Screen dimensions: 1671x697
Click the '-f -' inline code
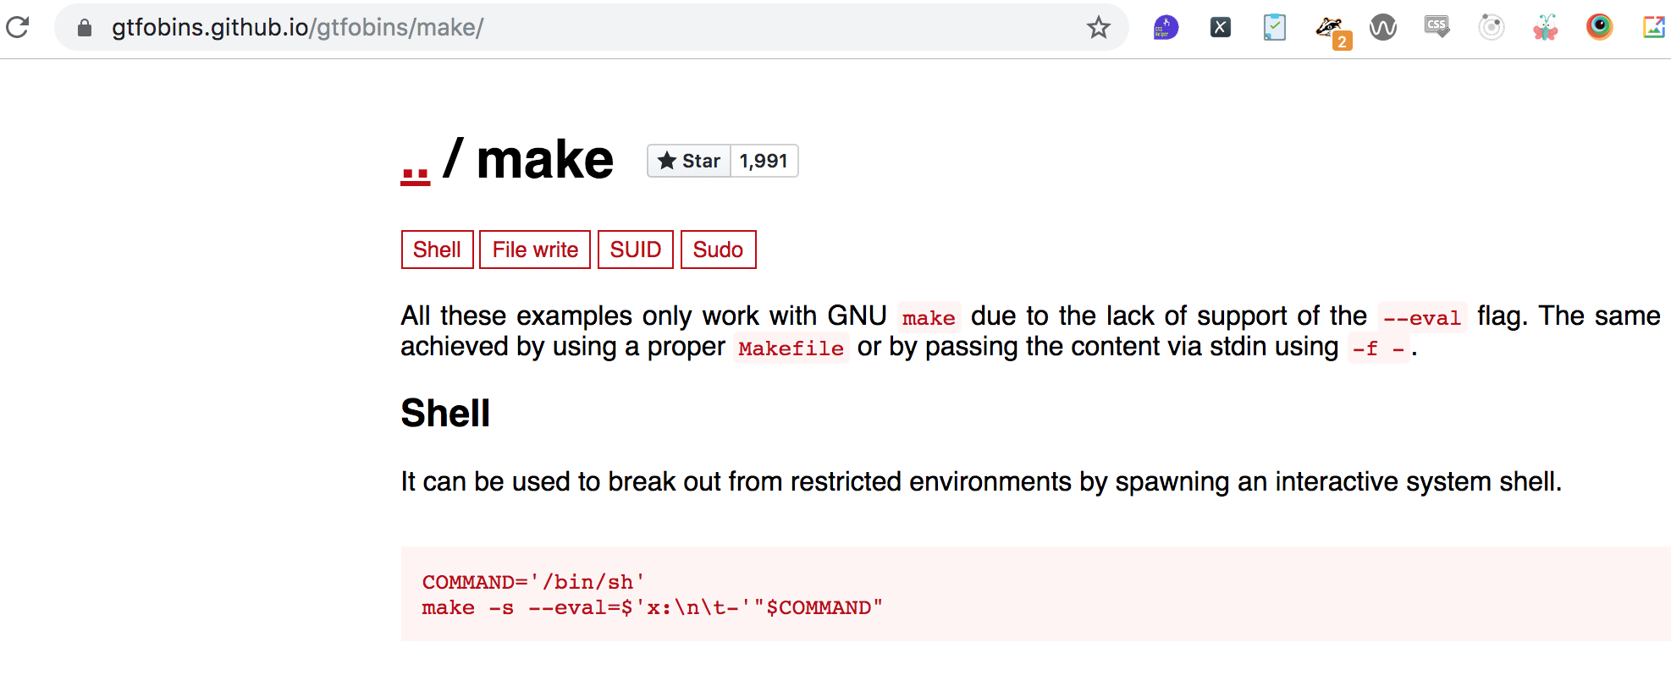(1379, 348)
